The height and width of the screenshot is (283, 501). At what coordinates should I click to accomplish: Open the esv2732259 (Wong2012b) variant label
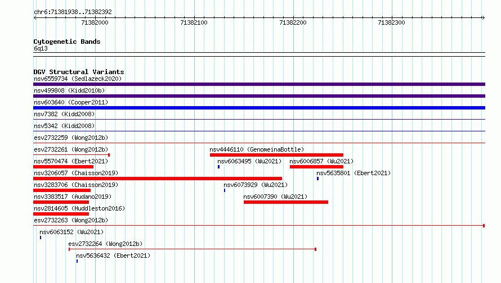[71, 138]
